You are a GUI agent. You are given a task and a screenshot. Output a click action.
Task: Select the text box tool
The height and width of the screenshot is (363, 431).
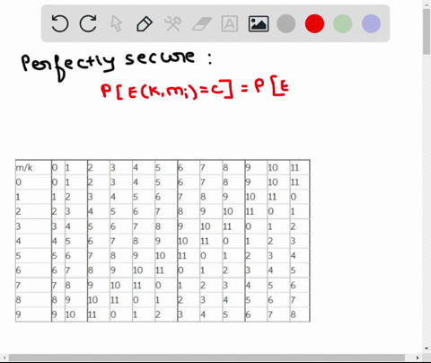[230, 23]
